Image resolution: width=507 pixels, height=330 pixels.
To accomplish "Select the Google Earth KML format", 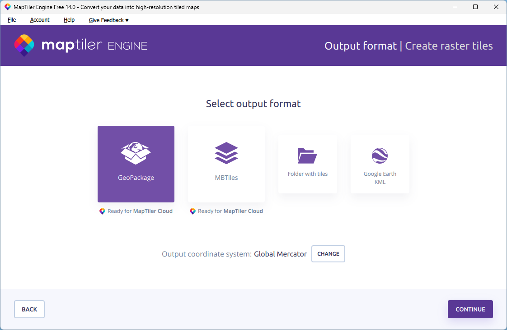I will [380, 164].
